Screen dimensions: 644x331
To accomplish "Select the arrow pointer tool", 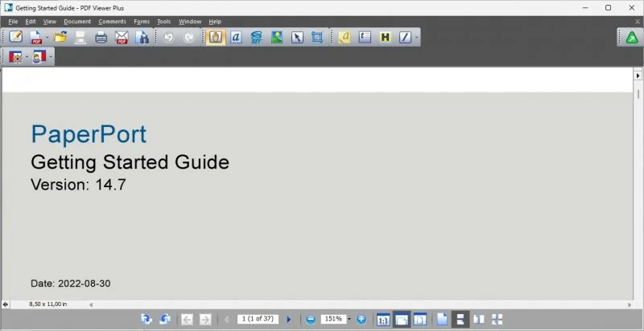I will [297, 37].
